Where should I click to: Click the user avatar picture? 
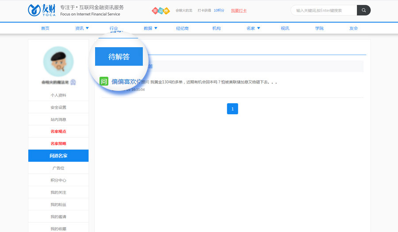(58, 62)
